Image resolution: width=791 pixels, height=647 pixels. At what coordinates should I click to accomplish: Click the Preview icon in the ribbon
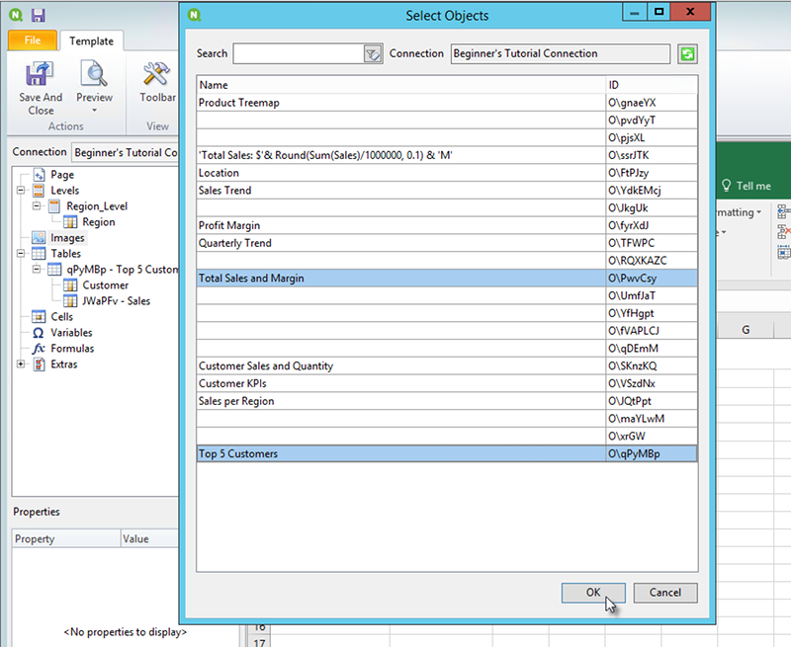(94, 75)
